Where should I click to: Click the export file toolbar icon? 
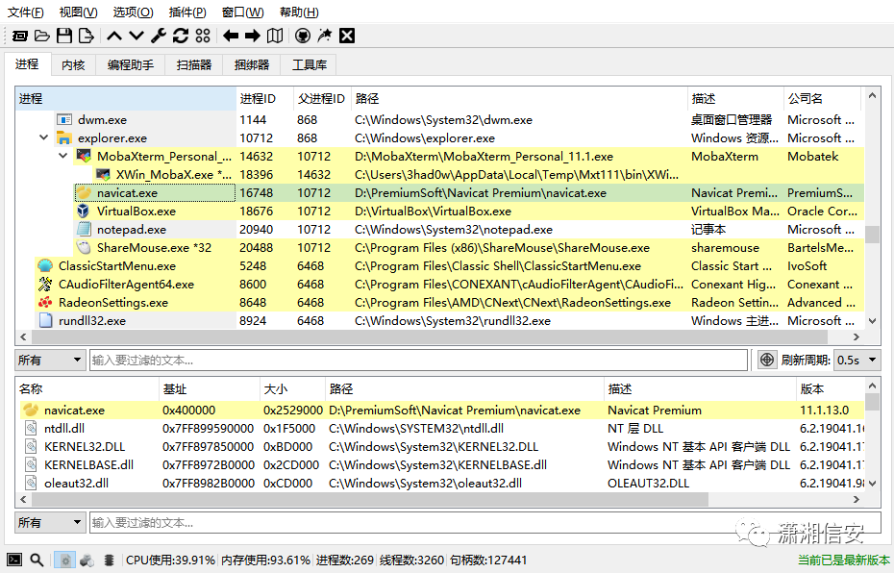(x=87, y=36)
